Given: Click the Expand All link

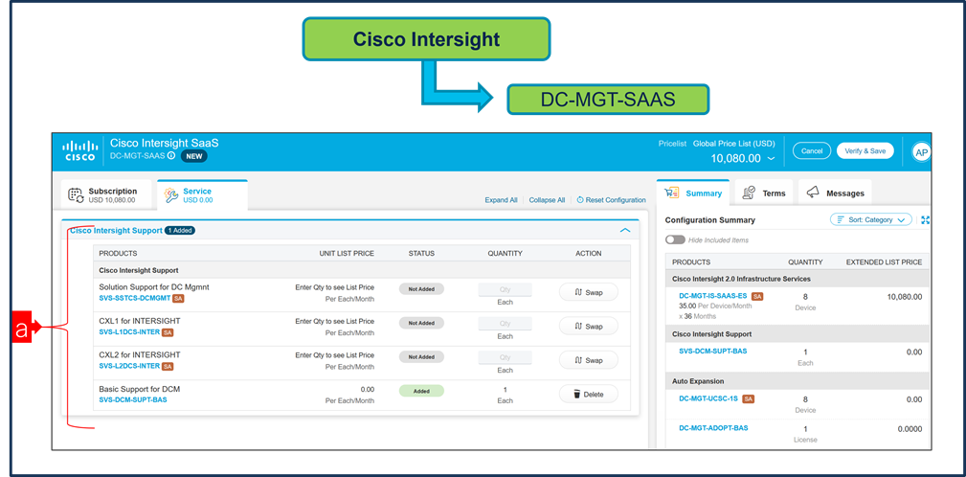Looking at the screenshot, I should pos(501,200).
